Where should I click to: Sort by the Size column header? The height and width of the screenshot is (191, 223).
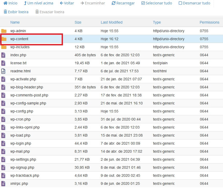[x=78, y=22]
